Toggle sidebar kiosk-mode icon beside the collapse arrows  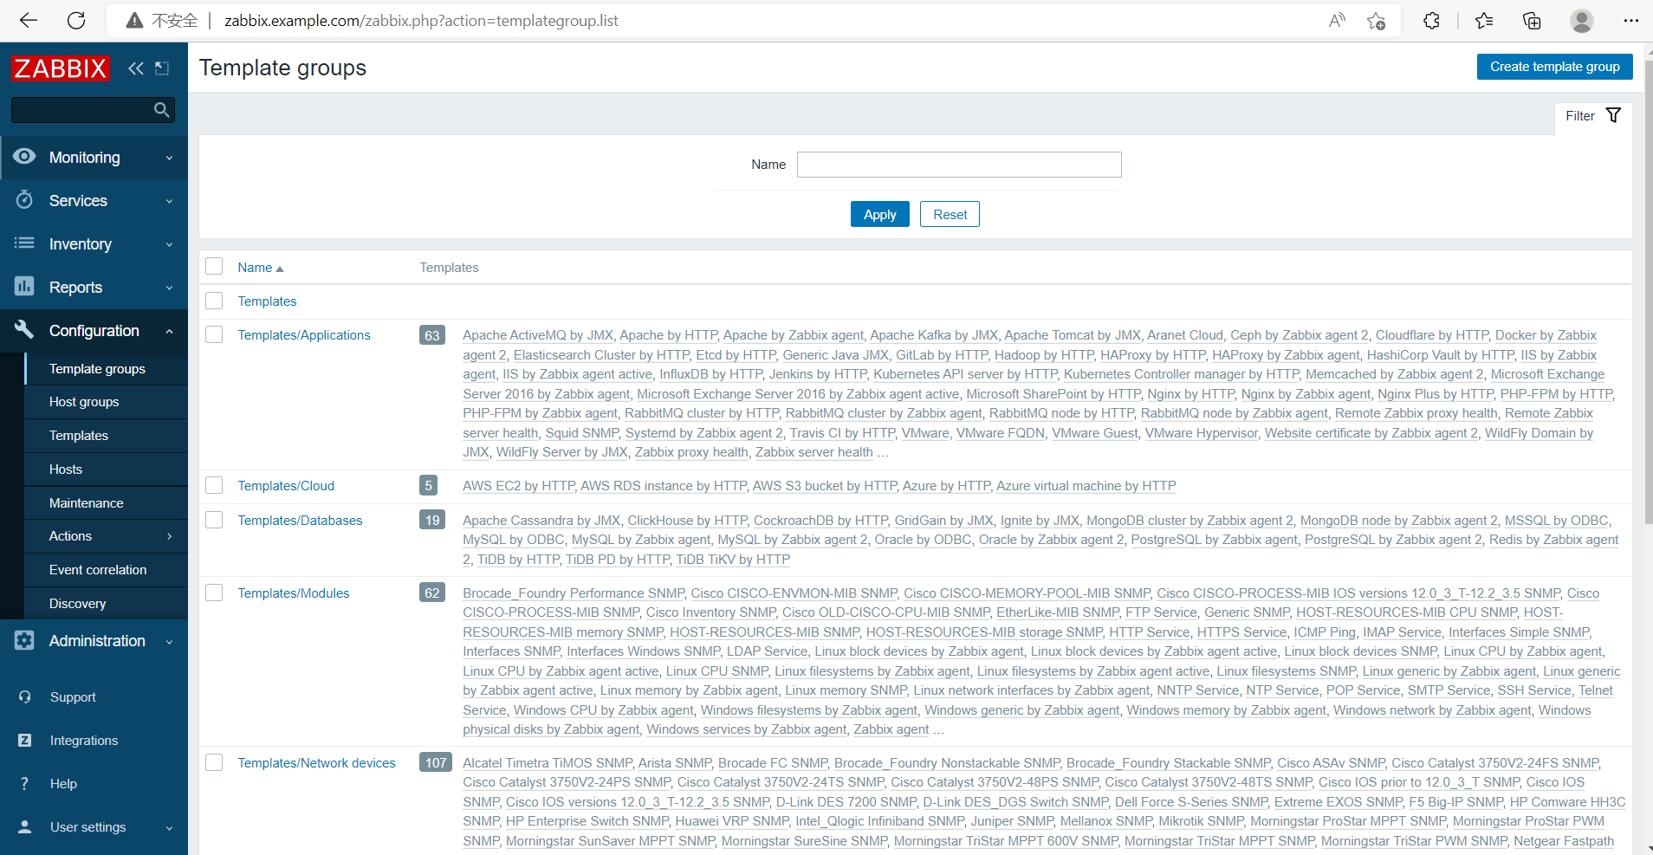[162, 68]
